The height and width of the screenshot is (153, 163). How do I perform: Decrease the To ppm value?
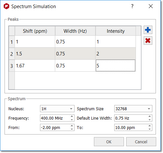tap(149, 129)
